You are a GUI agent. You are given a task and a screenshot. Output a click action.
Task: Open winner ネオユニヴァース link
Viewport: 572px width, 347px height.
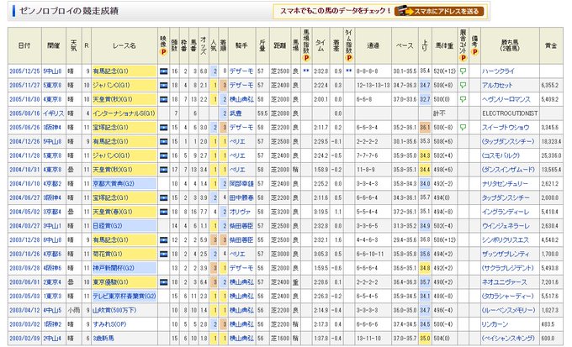pos(505,282)
